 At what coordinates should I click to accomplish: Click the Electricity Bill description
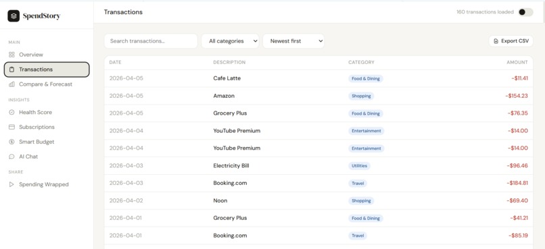click(231, 166)
